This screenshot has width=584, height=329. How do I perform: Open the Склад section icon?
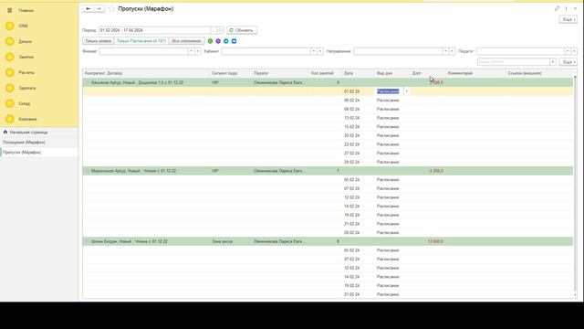(10, 103)
